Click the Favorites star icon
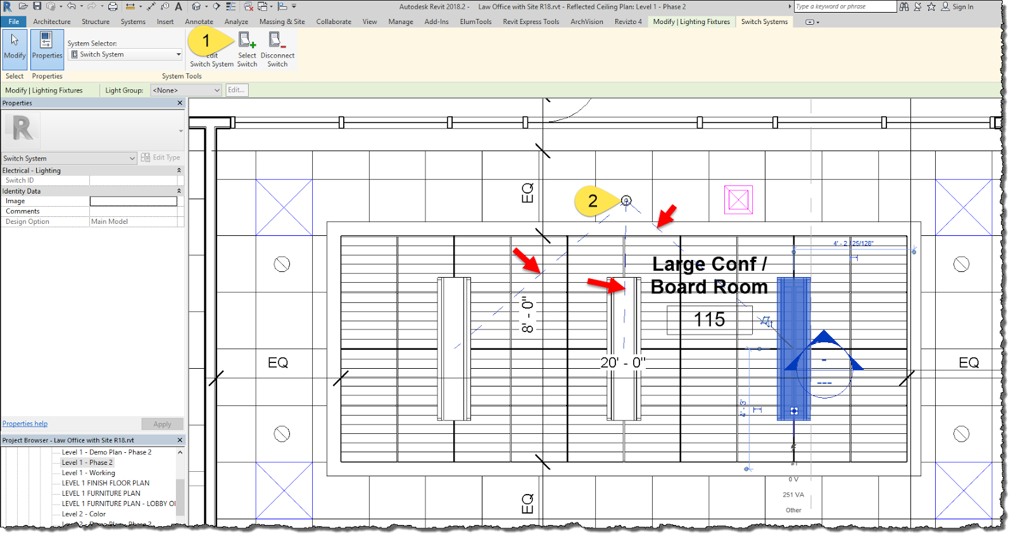This screenshot has width=1013, height=537. 931,6
